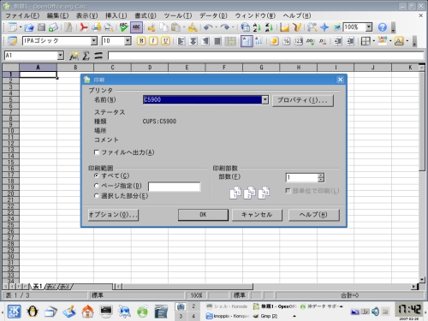428x321 pixels.
Task: Open the font name dropdown IPA Gothic
Action: [x=94, y=41]
